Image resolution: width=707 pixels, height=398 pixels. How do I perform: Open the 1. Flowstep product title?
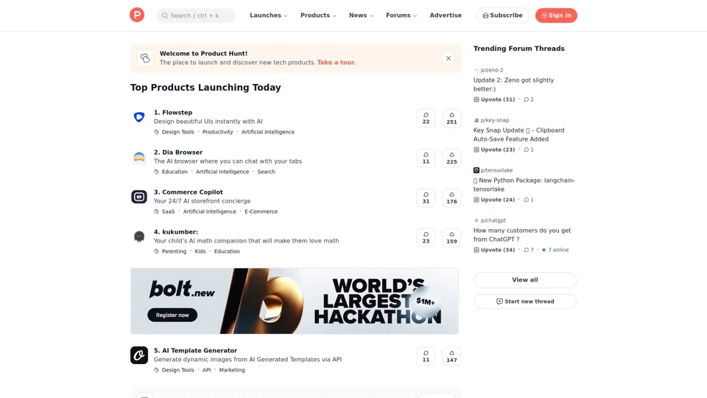pyautogui.click(x=173, y=113)
